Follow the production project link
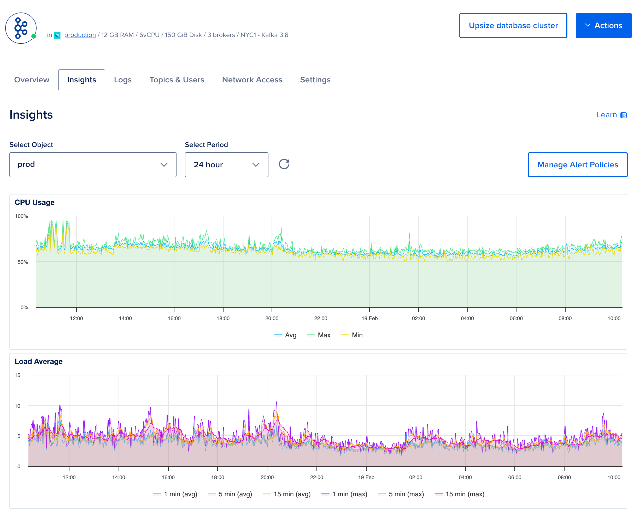The image size is (634, 512). pos(80,35)
